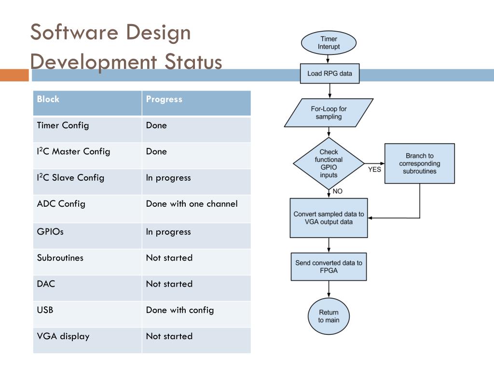Click 'Not started' in the VGA display row
Screen dimensions: 494x370
(196, 340)
